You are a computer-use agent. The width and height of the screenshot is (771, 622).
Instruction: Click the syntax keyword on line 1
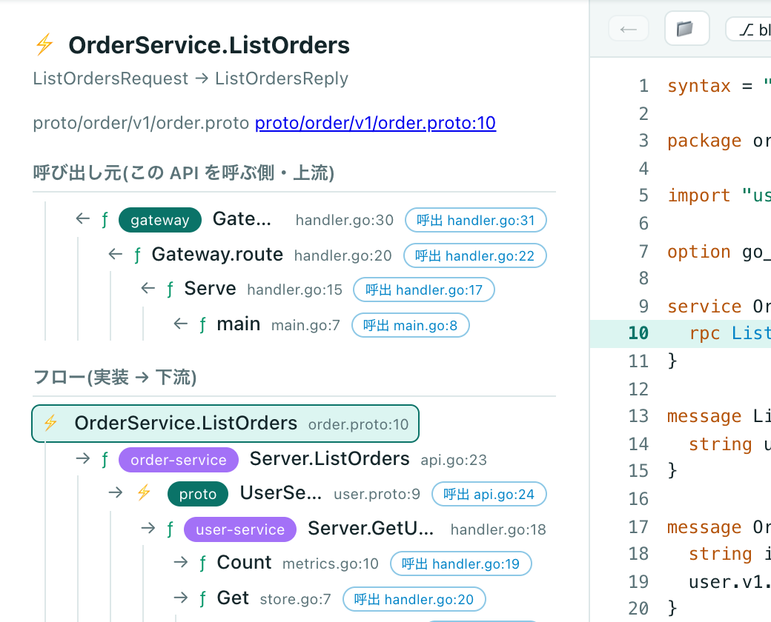coord(698,87)
